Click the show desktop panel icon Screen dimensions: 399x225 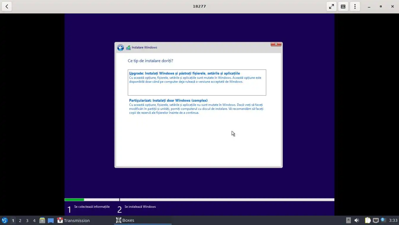coord(51,220)
